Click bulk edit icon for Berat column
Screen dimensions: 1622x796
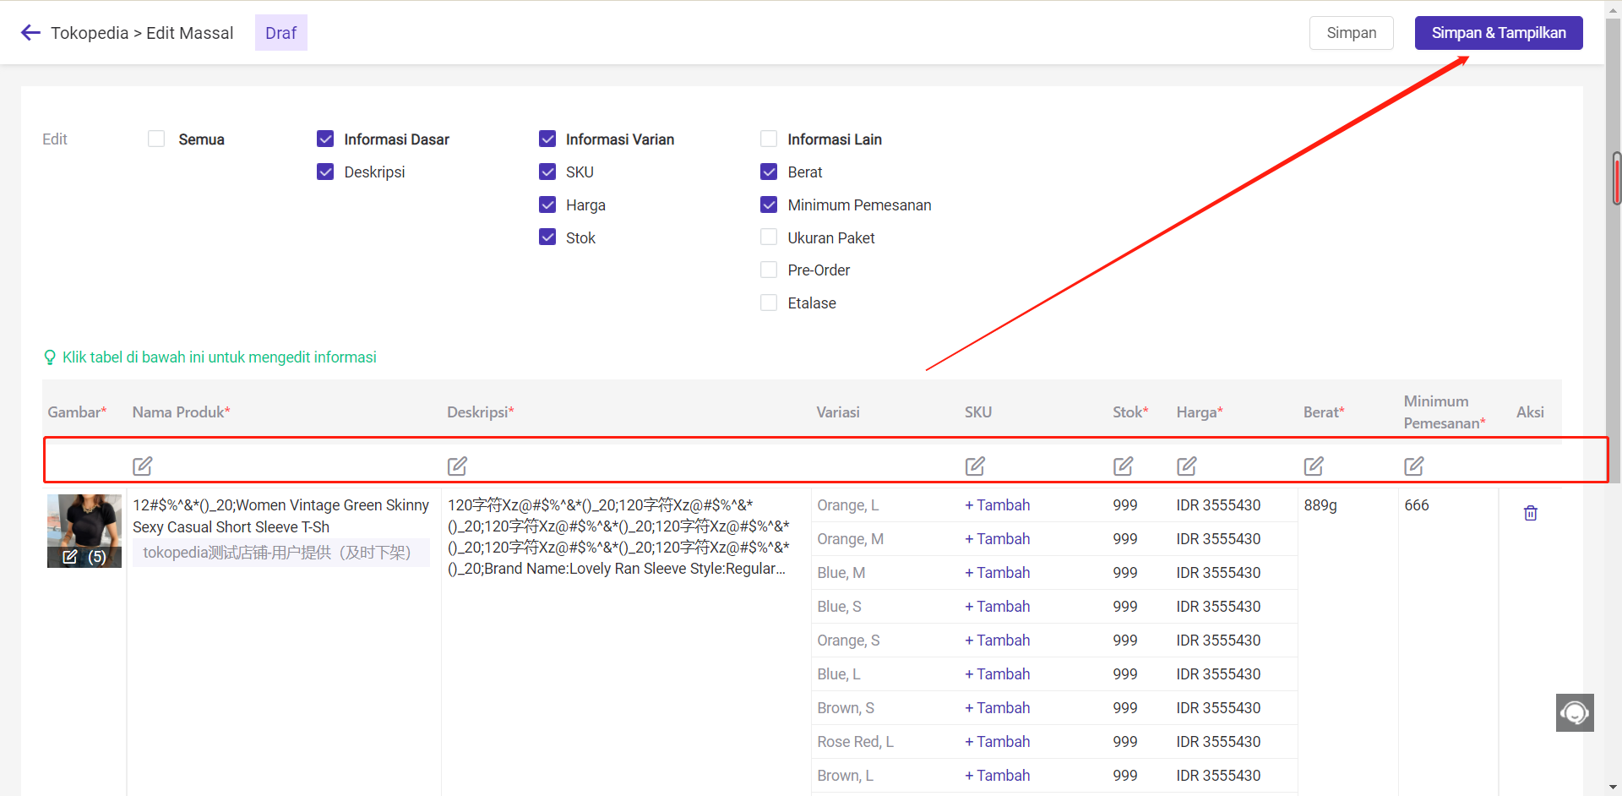[1314, 466]
